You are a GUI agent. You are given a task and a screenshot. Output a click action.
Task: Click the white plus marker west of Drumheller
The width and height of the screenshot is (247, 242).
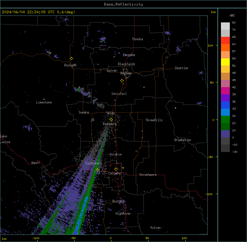tap(175, 108)
